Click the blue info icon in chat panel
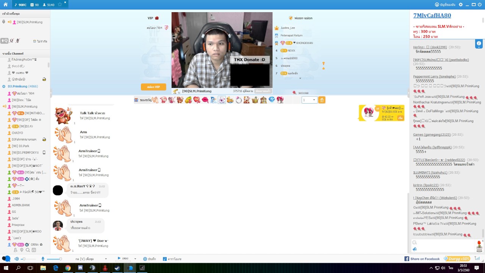The image size is (485, 273). click(479, 44)
